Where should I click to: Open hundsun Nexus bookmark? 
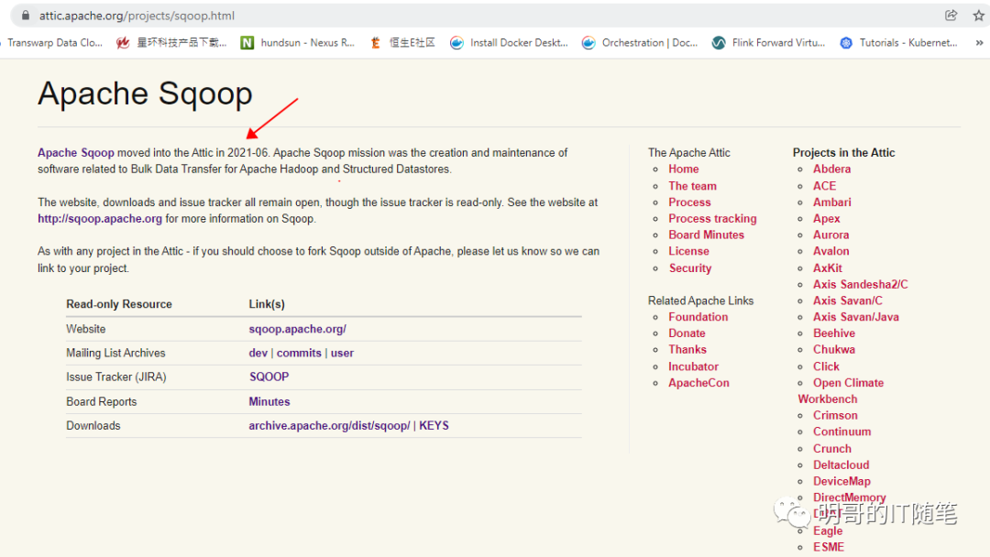pos(298,43)
